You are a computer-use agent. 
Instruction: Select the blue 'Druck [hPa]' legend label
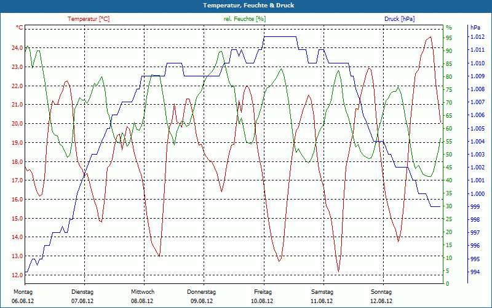(399, 19)
